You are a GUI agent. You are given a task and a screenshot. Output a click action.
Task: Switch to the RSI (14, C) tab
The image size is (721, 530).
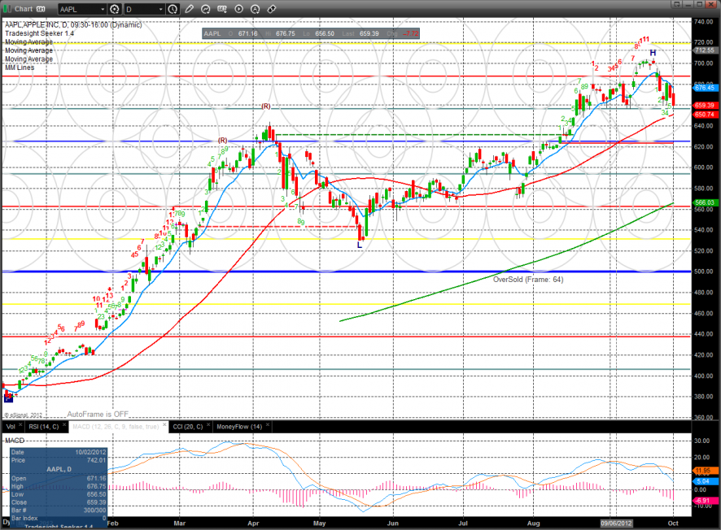(x=43, y=427)
